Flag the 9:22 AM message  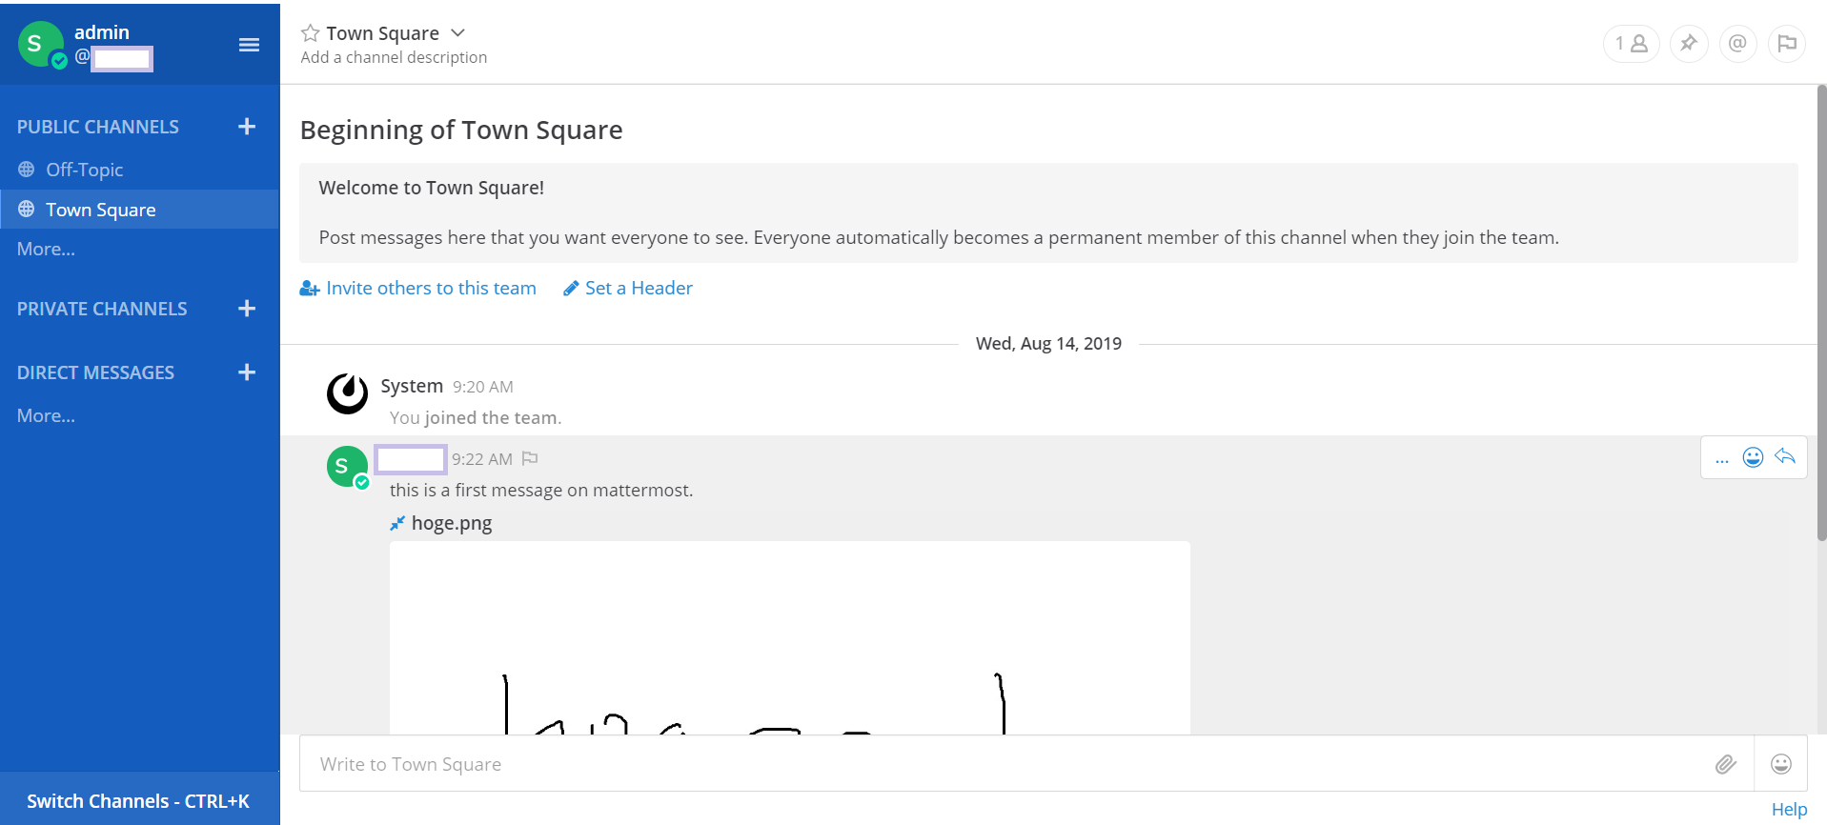click(531, 459)
